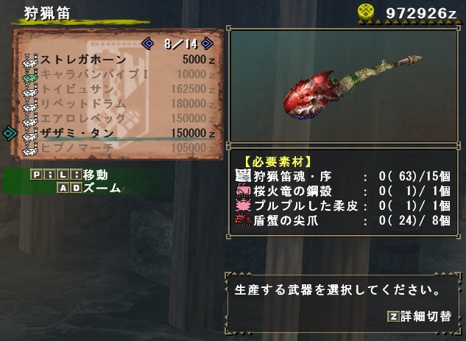This screenshot has height=341, width=466.
Task: Click the 桜火竜の鋼殻 shell material icon
Action: [x=243, y=191]
